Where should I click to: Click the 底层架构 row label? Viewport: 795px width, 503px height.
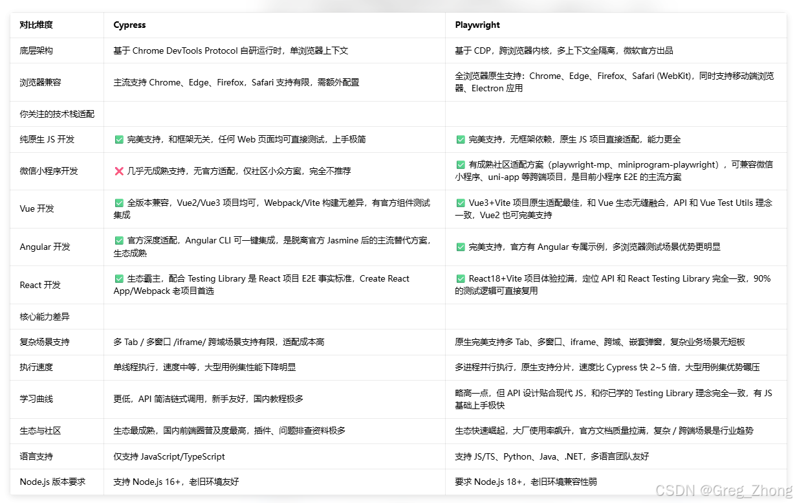[36, 50]
